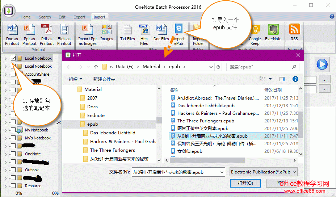This screenshot has width=336, height=197.
Task: Open the address bar history dropdown
Action: tap(211, 67)
